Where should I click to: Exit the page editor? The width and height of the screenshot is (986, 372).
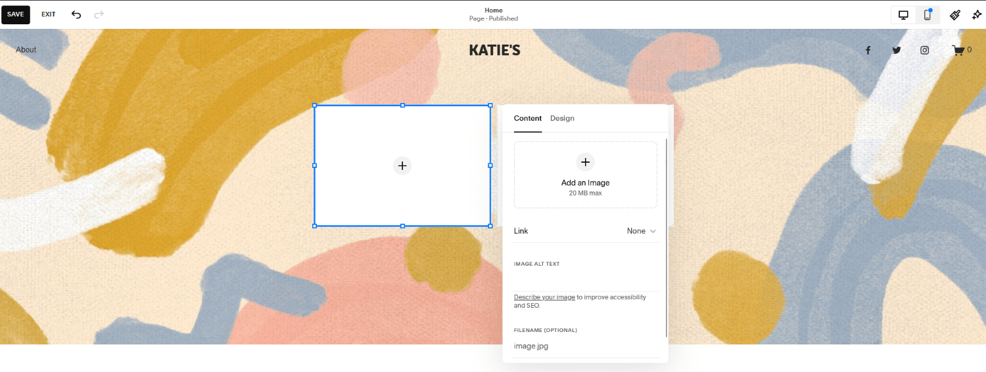49,14
